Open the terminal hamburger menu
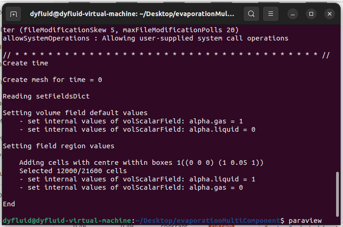The width and height of the screenshot is (343, 227). 271,14
